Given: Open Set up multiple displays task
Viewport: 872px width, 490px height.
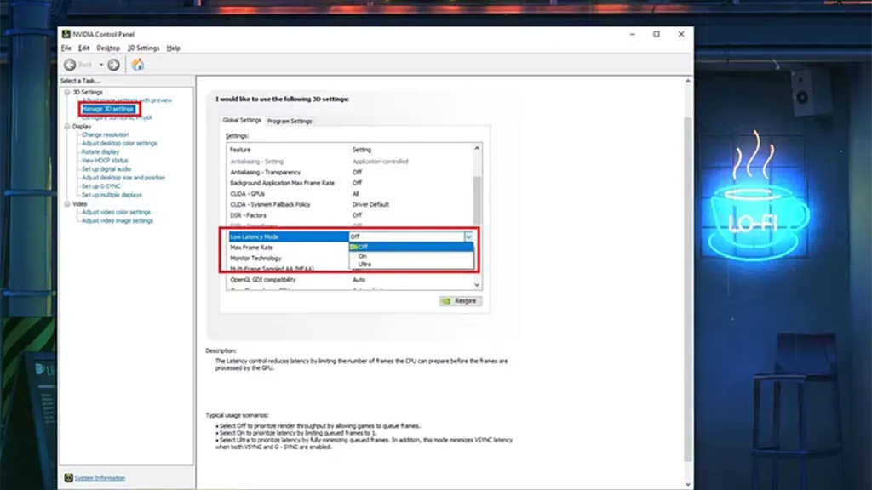Looking at the screenshot, I should tap(112, 195).
